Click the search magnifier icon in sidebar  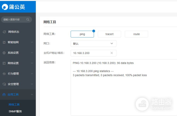(x=28, y=19)
